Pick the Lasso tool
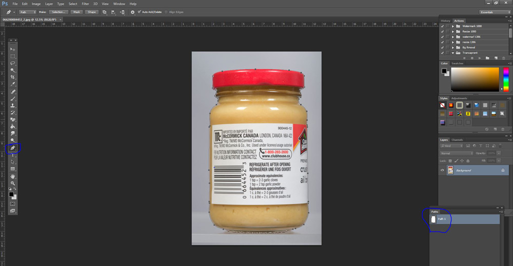Image resolution: width=513 pixels, height=266 pixels. pyautogui.click(x=13, y=63)
